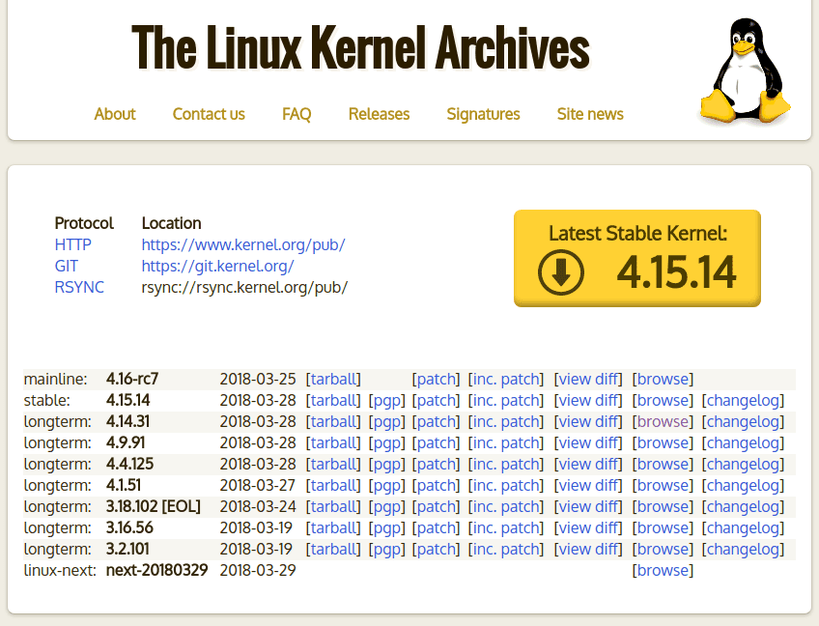This screenshot has height=626, width=819.
Task: Open the Signatures page
Action: (x=483, y=114)
